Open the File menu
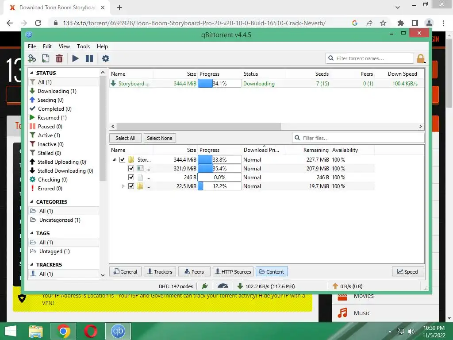Image resolution: width=453 pixels, height=340 pixels. (32, 46)
